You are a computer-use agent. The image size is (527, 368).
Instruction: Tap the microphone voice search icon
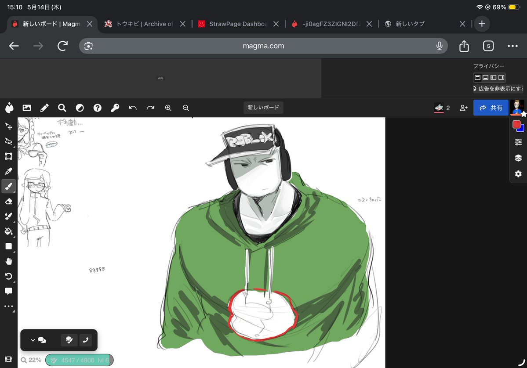439,46
